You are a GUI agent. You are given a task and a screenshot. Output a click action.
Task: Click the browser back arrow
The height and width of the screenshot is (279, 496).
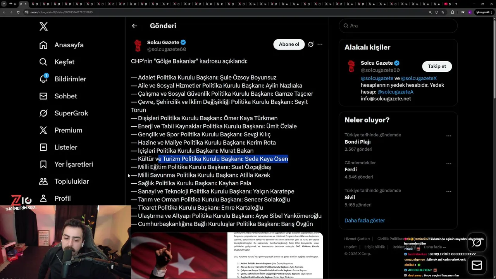point(4,12)
